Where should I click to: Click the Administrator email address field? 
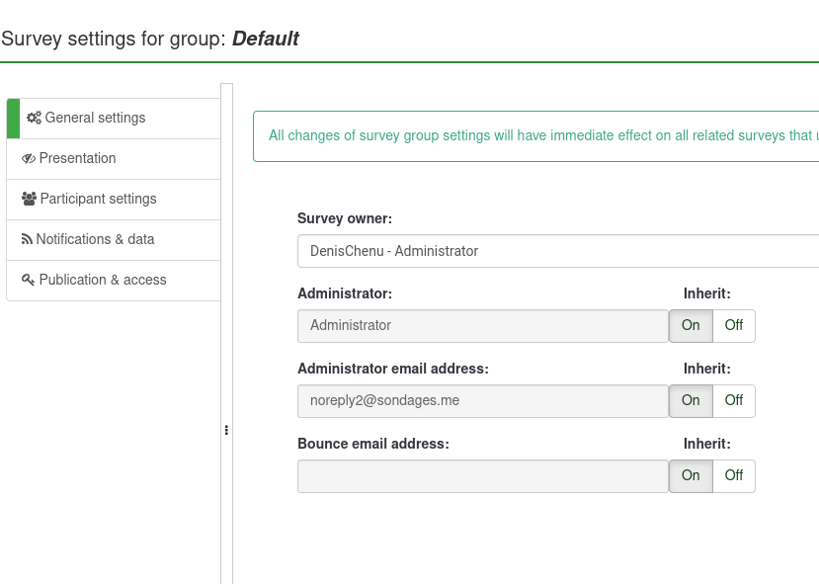[x=482, y=401]
